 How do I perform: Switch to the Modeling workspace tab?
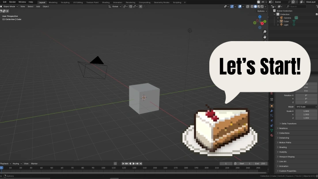pyautogui.click(x=53, y=2)
